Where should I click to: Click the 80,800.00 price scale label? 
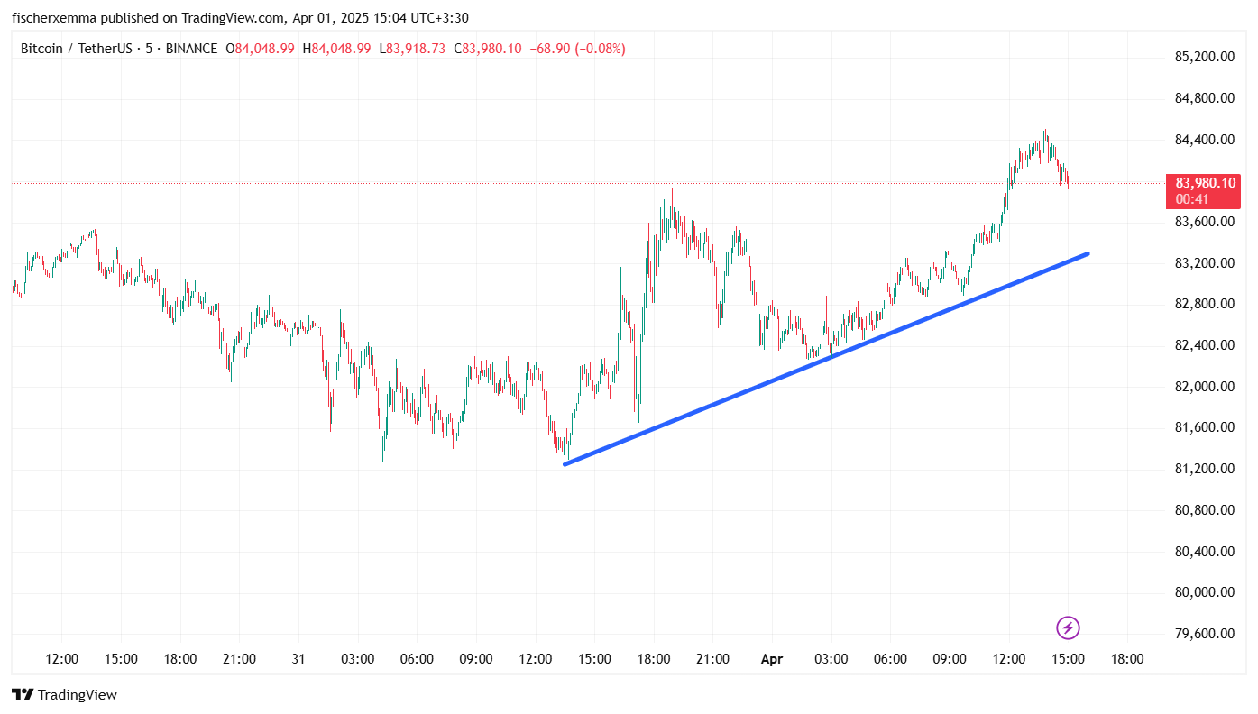point(1204,510)
